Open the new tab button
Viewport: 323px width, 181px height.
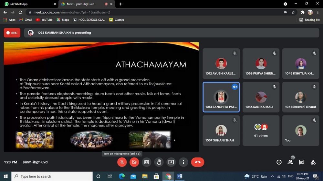click(x=120, y=4)
